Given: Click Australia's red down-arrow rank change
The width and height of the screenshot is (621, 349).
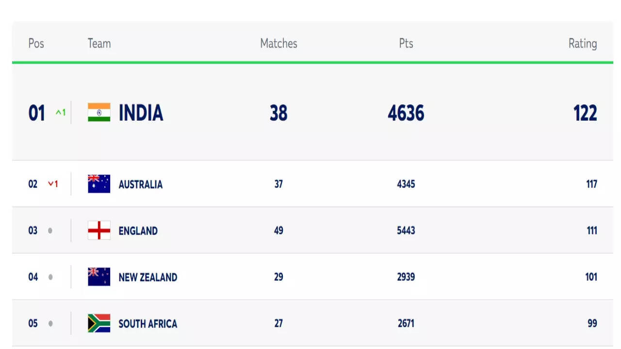Looking at the screenshot, I should pyautogui.click(x=53, y=184).
